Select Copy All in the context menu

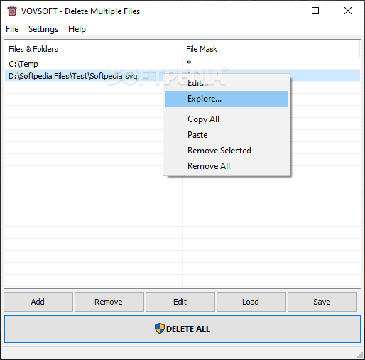(x=227, y=119)
